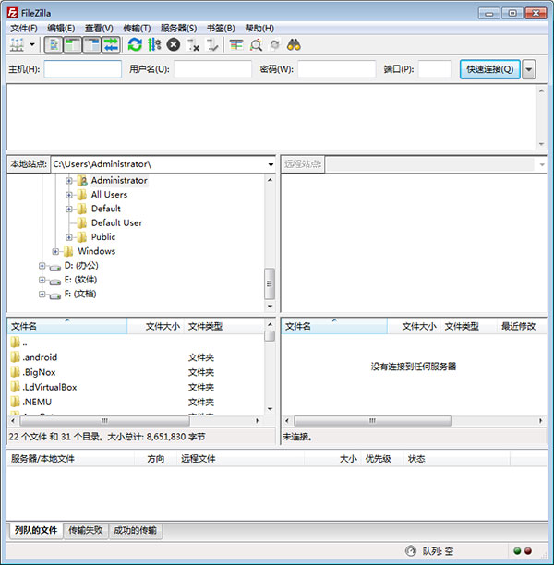The height and width of the screenshot is (565, 554).
Task: Click the FileZilla title bar logo icon
Action: (13, 13)
